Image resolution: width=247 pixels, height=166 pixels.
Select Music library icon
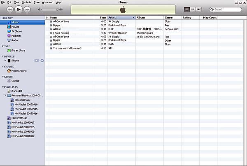coord(9,22)
